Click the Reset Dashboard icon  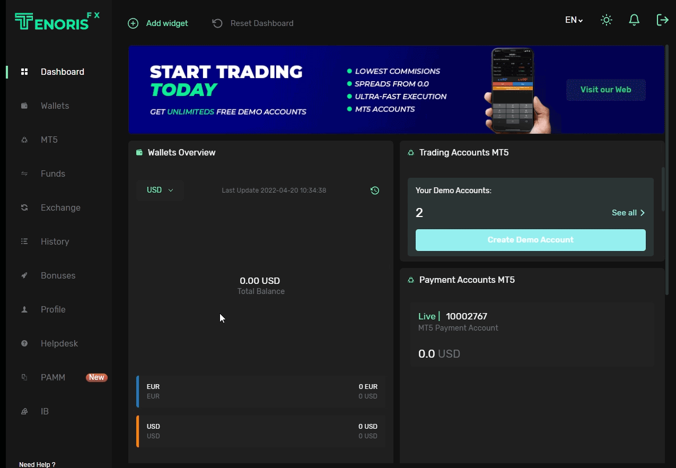pyautogui.click(x=217, y=23)
